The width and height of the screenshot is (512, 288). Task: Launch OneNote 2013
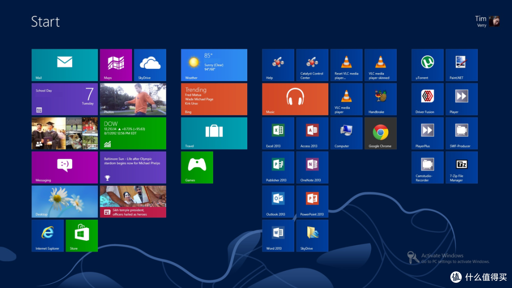click(x=312, y=167)
